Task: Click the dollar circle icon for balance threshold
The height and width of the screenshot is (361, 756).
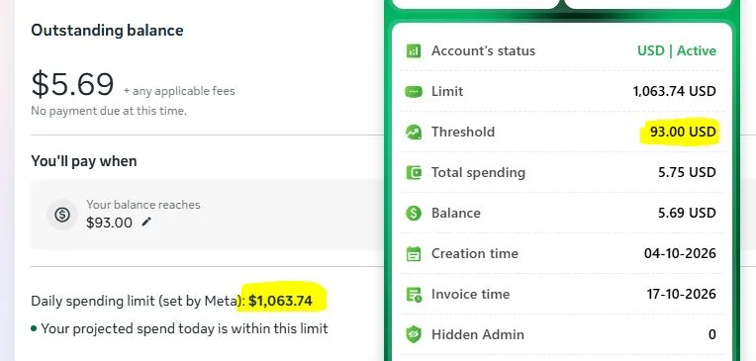Action: click(62, 215)
